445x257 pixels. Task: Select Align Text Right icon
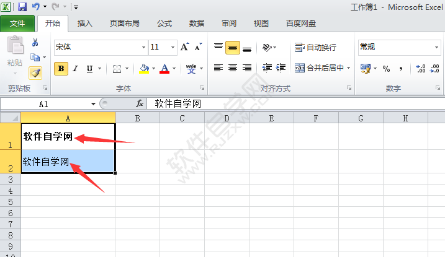tap(247, 68)
